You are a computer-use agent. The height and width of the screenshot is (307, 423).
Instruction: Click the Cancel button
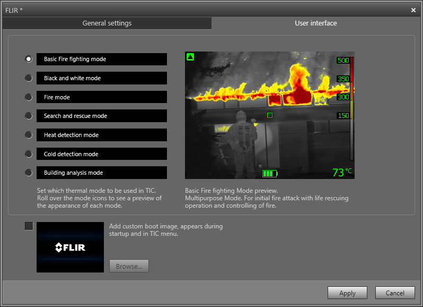coord(395,293)
